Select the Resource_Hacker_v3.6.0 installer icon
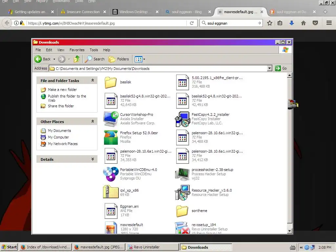 click(182, 192)
